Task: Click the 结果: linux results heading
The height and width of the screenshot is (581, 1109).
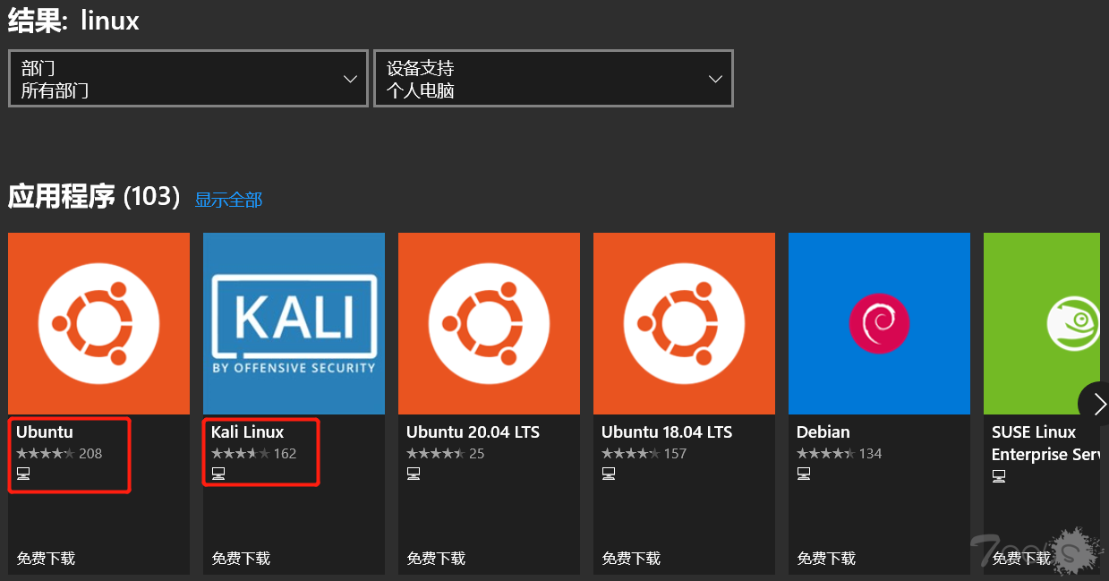Action: point(73,21)
